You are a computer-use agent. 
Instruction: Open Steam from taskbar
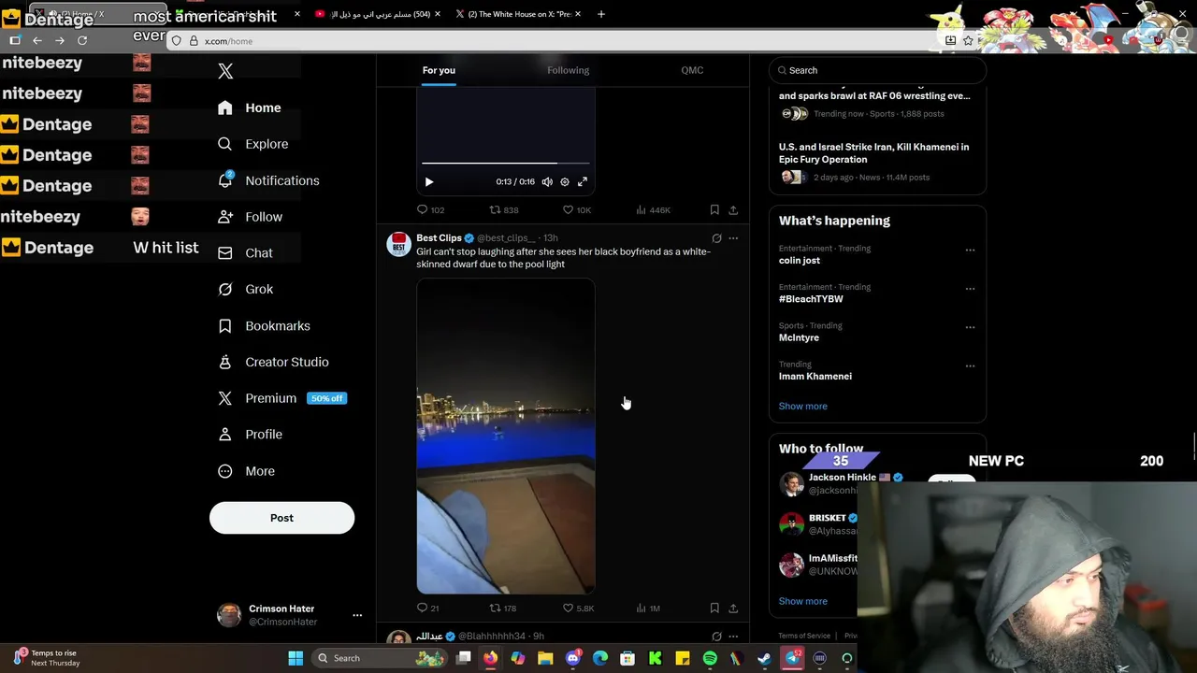click(x=764, y=658)
